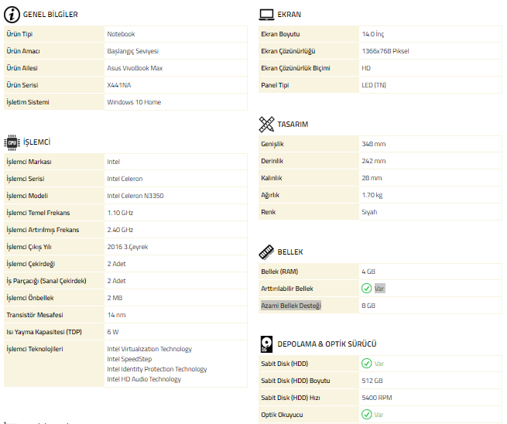Click the Sabit Disk (HDD) Hızı label
Screen dimensions: 507x424
290,398
